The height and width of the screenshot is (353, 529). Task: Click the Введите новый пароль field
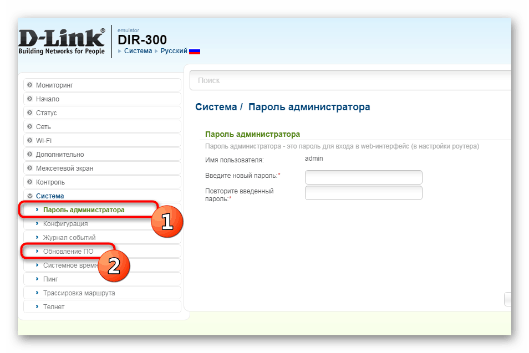pyautogui.click(x=363, y=177)
